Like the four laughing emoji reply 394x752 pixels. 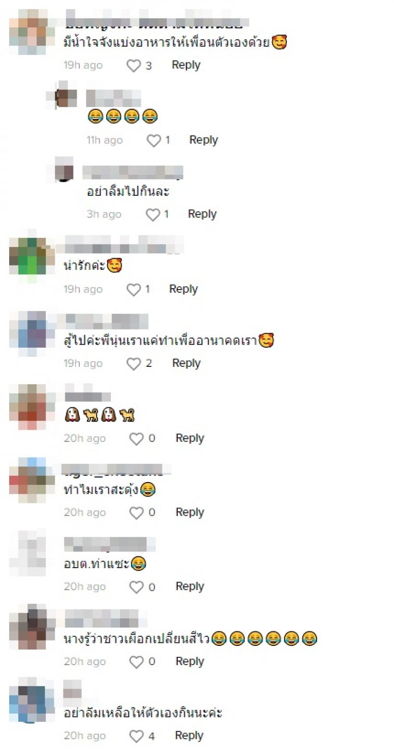154,141
